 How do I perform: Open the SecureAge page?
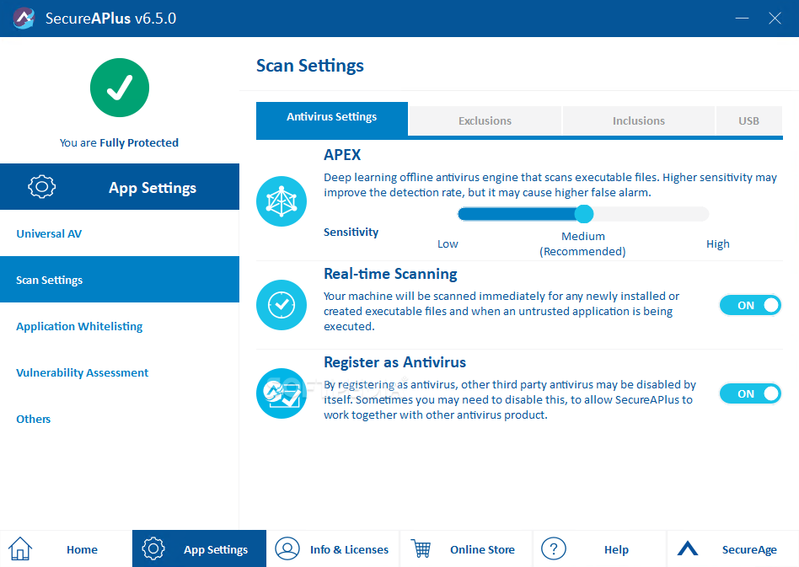pyautogui.click(x=749, y=549)
